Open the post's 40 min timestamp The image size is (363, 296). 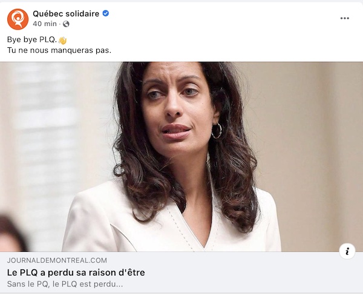click(45, 24)
